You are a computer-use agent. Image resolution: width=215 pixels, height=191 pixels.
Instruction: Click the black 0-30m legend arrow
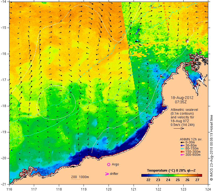tap(182, 142)
